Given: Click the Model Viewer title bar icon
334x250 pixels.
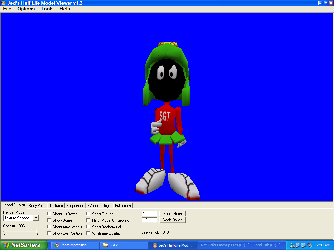Looking at the screenshot, I should tap(3, 3).
